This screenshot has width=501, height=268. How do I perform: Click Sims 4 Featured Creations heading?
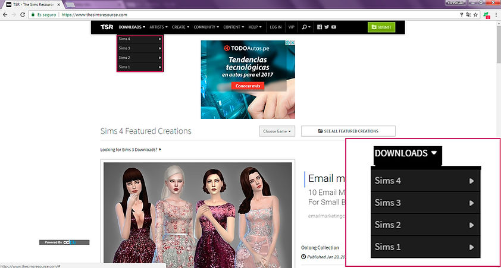146,131
